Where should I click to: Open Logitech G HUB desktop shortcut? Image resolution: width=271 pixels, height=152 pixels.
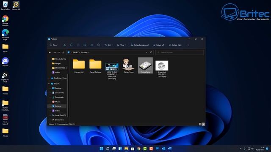(x=6, y=77)
